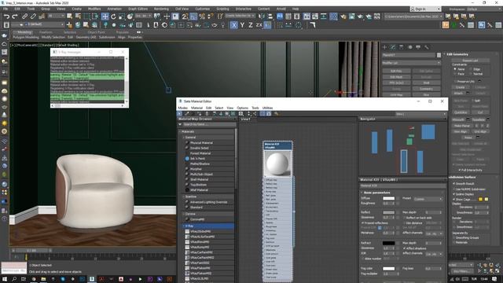Screen dimensions: 503x283
Task: Click the taskbar search magnifier
Action: 14,279
